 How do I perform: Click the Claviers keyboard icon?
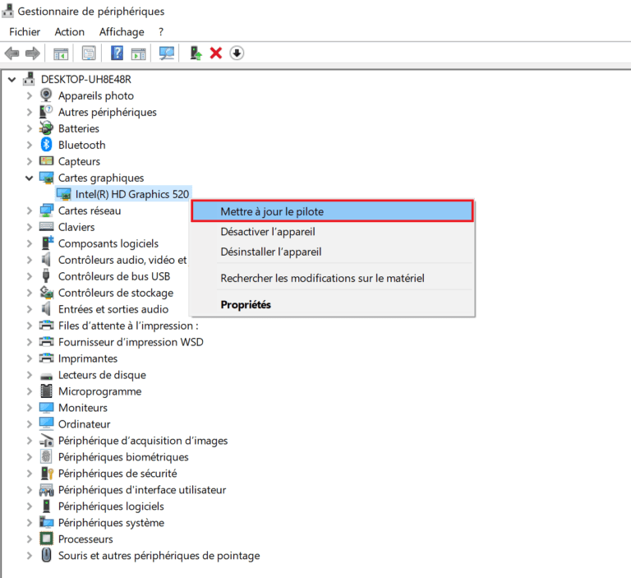point(46,227)
